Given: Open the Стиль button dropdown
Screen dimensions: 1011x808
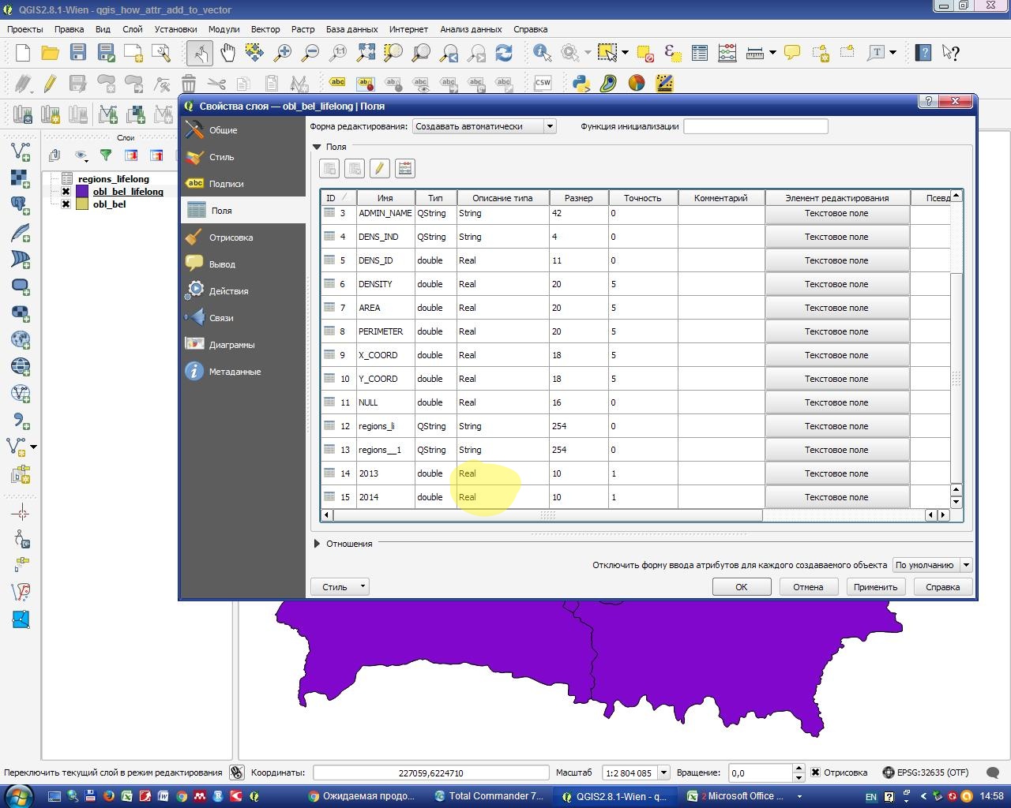Looking at the screenshot, I should coord(339,587).
